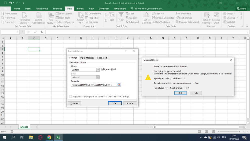The width and height of the screenshot is (250, 141).
Task: Switch to the Input Message tab
Action: (87, 58)
